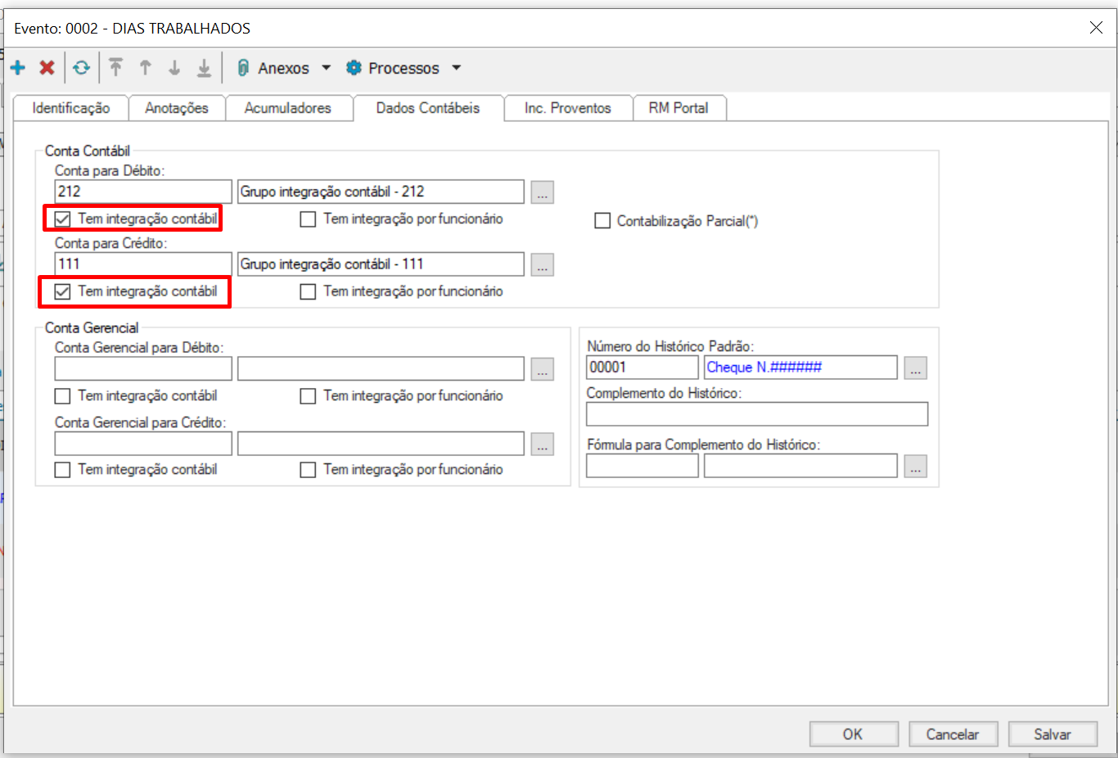Image resolution: width=1118 pixels, height=758 pixels.
Task: Go to last record arrow icon
Action: click(204, 68)
